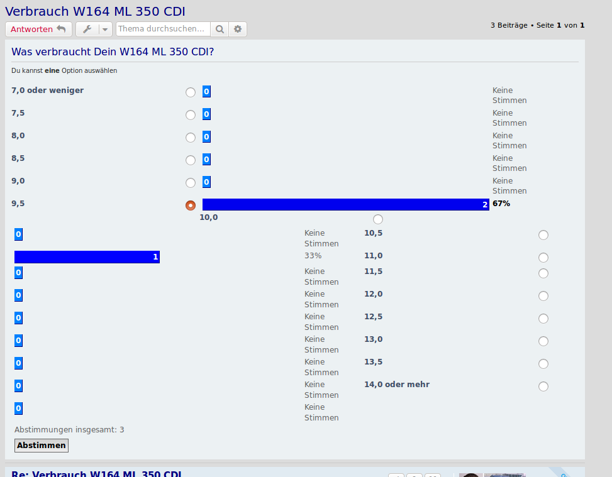Focus the 'Thema durchsuchen' search field
This screenshot has height=477, width=612.
tap(162, 30)
